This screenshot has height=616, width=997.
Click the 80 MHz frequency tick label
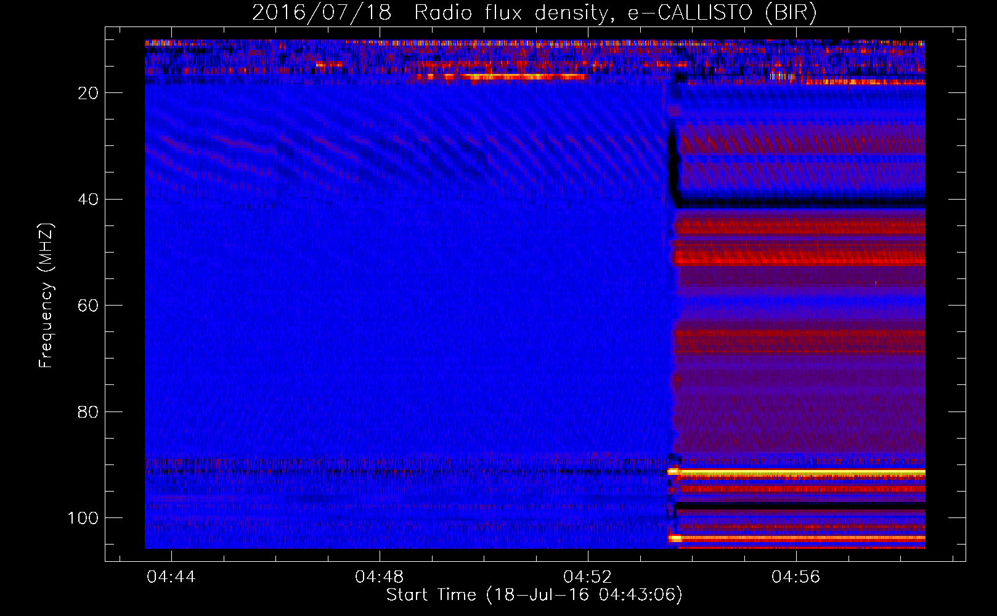tap(88, 412)
